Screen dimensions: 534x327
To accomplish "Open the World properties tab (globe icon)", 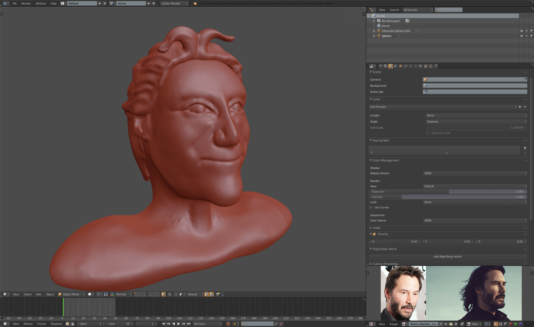I will [395, 66].
